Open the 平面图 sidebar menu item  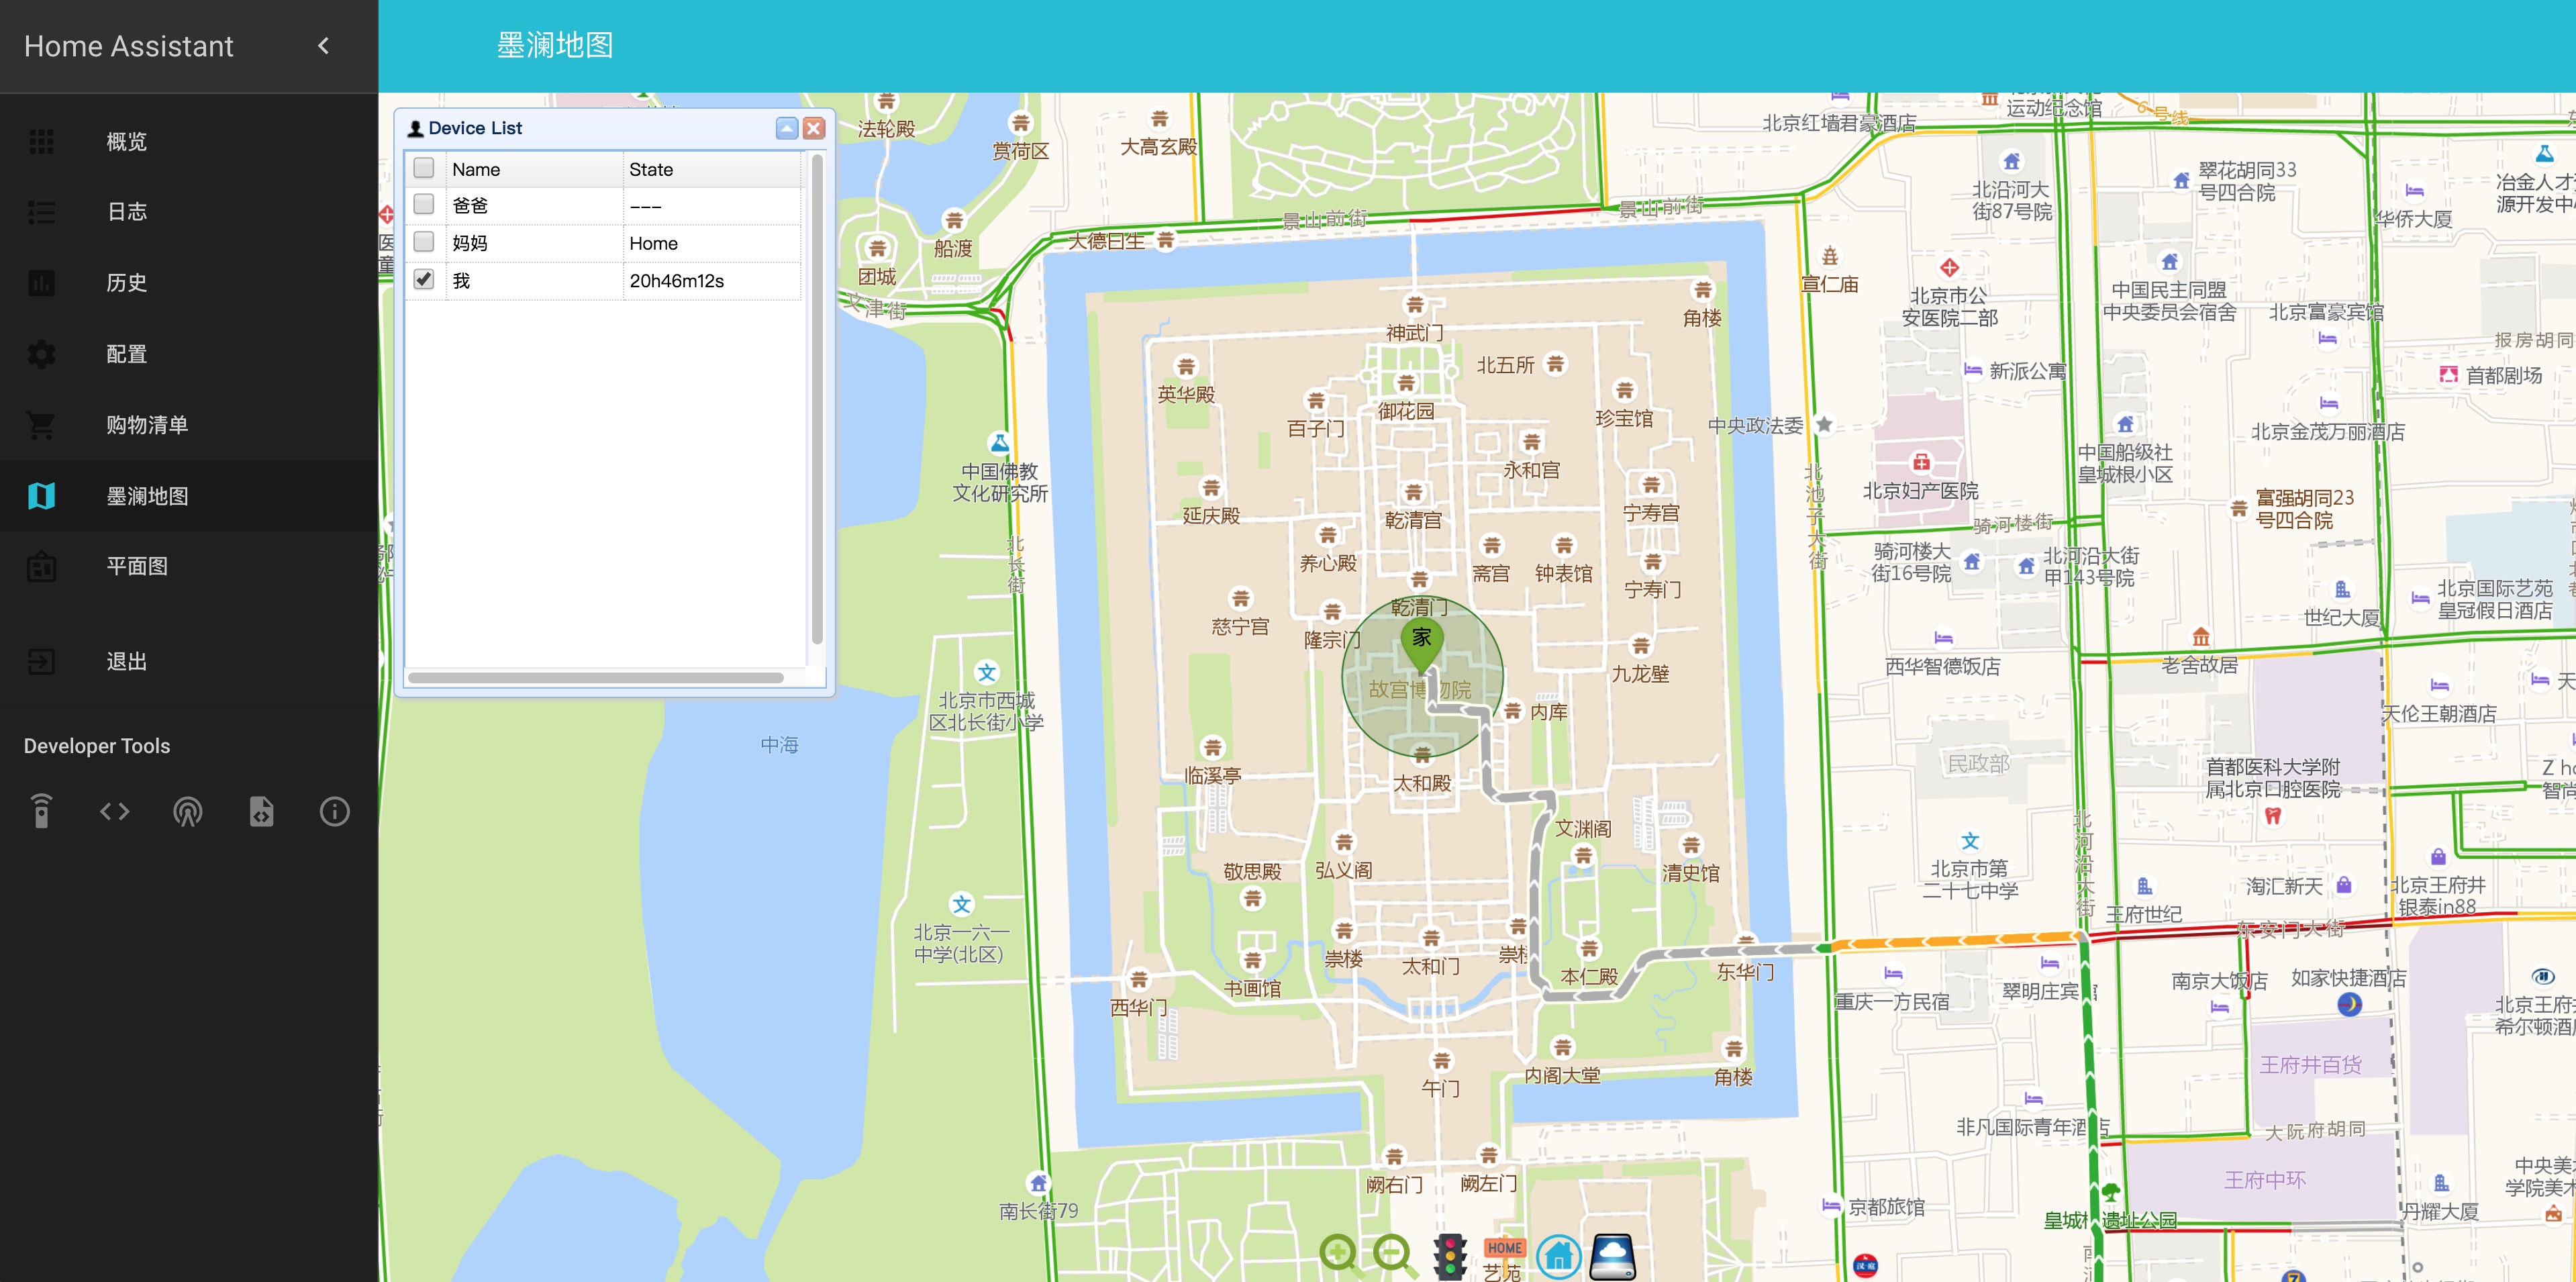tap(137, 566)
